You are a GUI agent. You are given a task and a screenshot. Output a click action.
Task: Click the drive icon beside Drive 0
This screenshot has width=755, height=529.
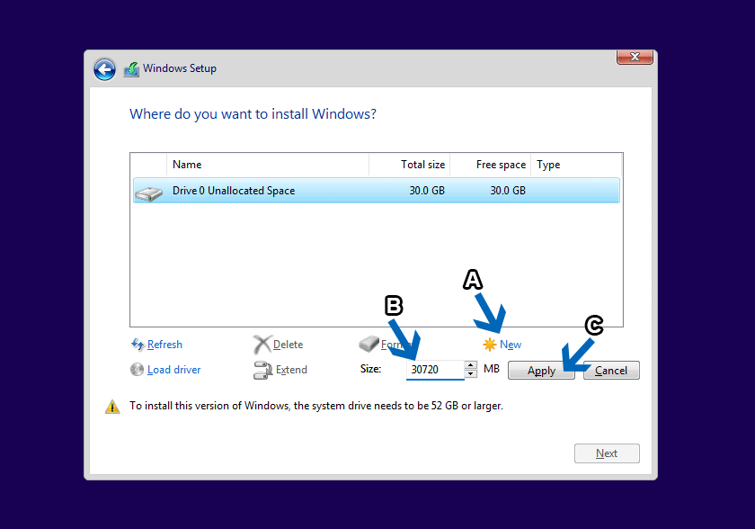click(148, 190)
